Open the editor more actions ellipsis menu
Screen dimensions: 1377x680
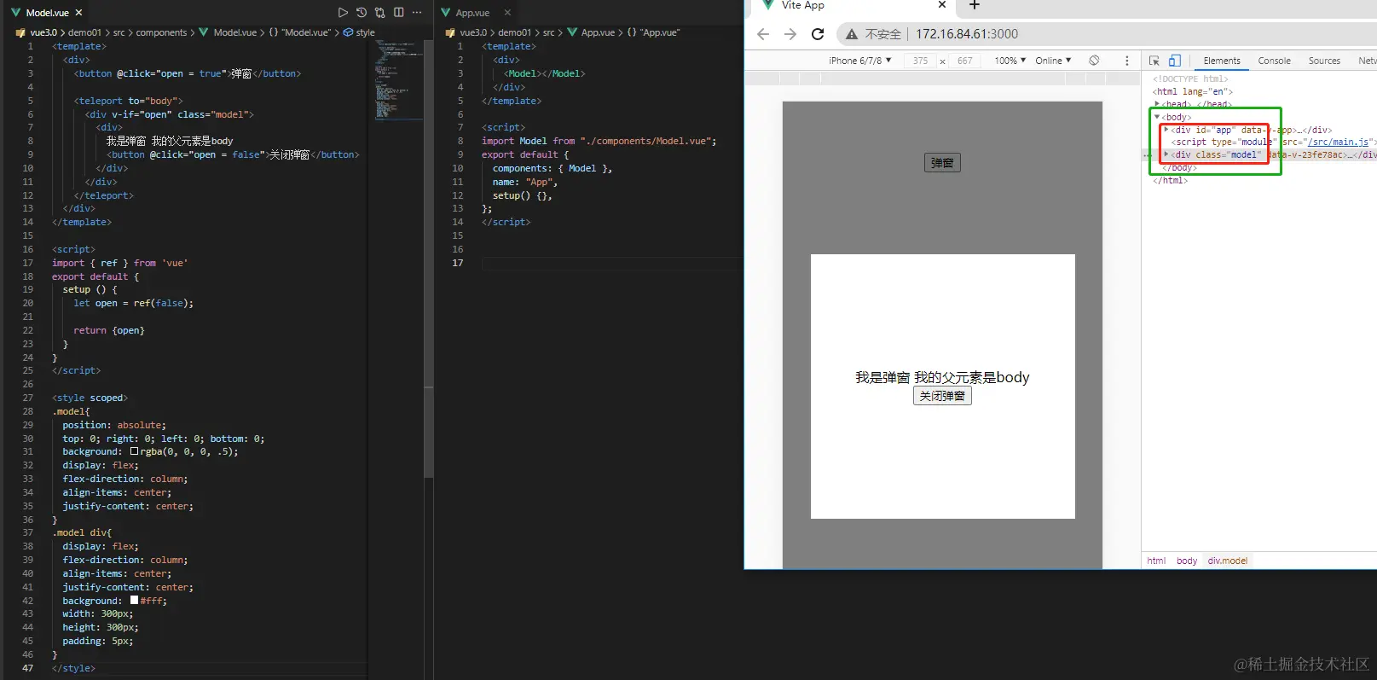point(417,13)
